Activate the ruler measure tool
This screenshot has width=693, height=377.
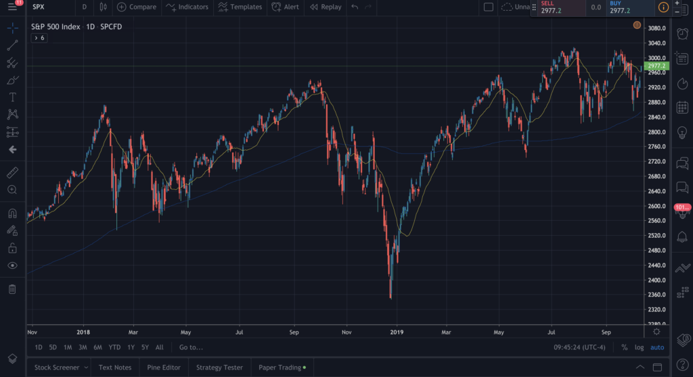point(12,172)
